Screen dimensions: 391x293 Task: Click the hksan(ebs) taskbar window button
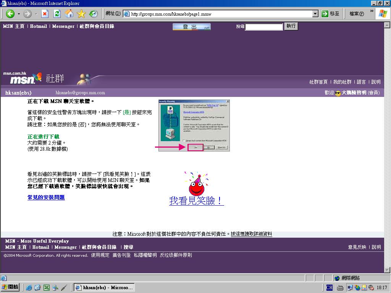(105, 288)
